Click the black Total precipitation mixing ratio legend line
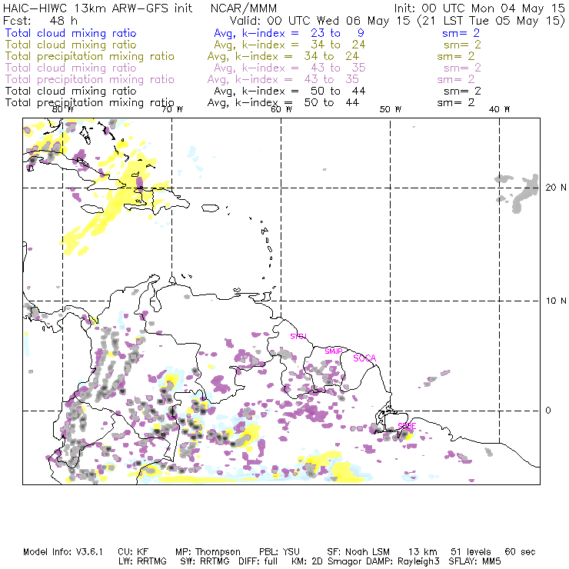 tap(90, 103)
